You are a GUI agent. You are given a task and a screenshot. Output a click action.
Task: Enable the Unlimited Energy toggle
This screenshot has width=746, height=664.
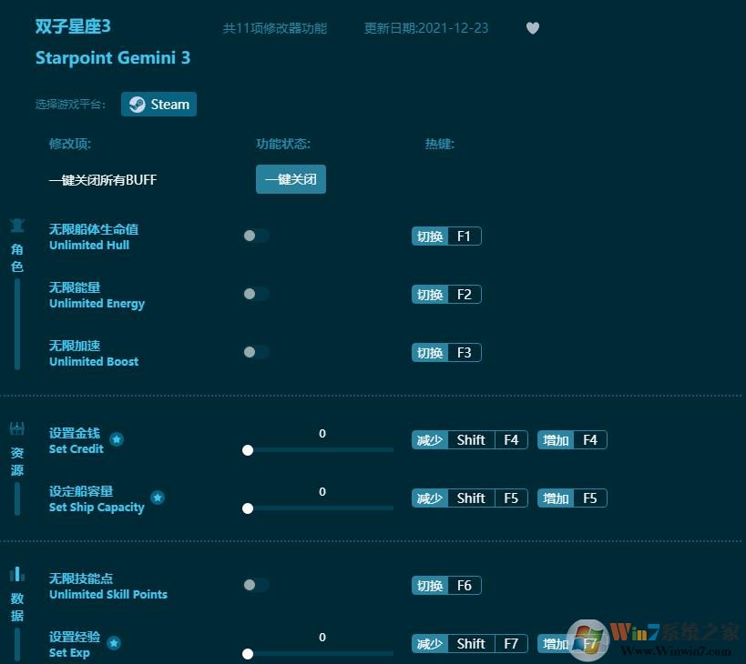pos(256,294)
